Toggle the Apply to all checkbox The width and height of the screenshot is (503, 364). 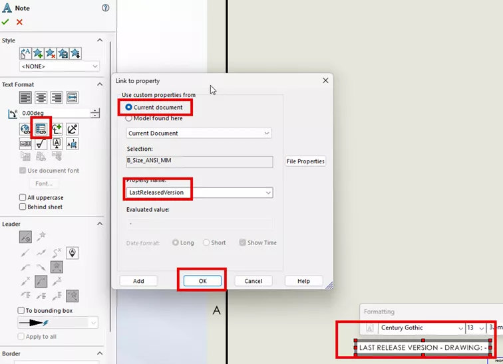click(x=21, y=337)
